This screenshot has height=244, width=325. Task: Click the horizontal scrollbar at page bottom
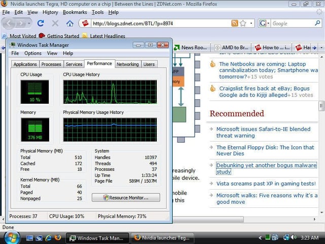pos(208,219)
